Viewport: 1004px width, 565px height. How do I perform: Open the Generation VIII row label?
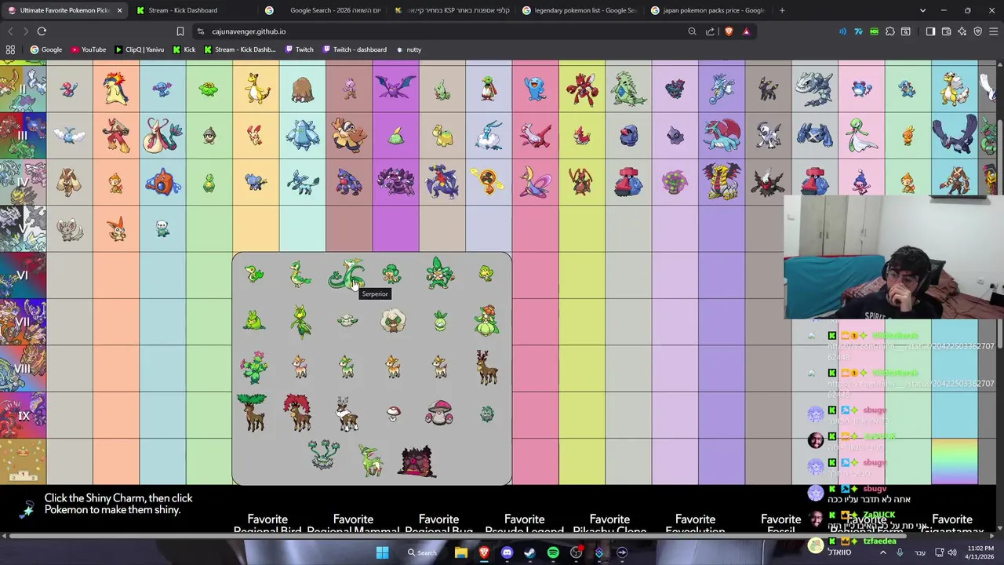23,369
